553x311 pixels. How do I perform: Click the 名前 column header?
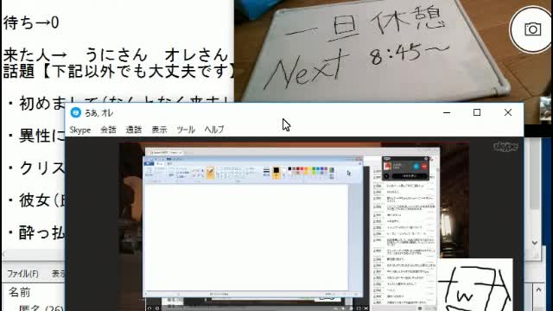point(20,292)
